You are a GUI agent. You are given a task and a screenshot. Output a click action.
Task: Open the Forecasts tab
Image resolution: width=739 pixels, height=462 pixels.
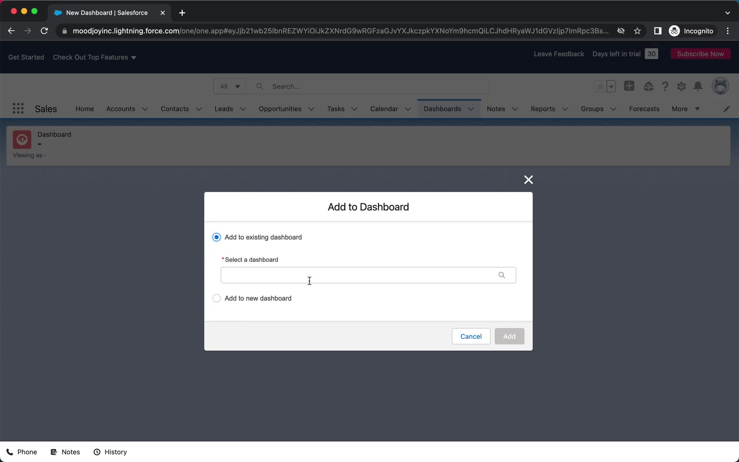644,109
